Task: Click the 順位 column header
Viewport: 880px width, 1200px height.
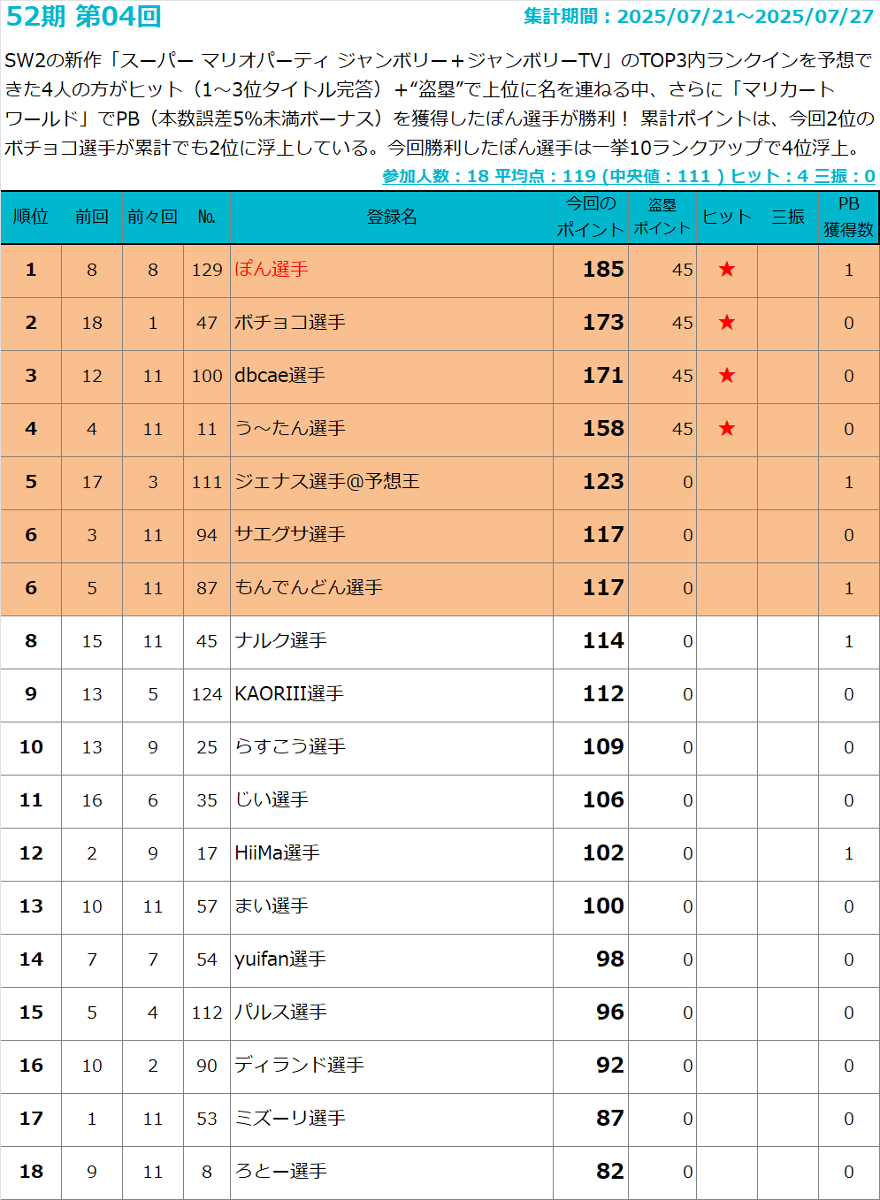Action: (x=31, y=217)
